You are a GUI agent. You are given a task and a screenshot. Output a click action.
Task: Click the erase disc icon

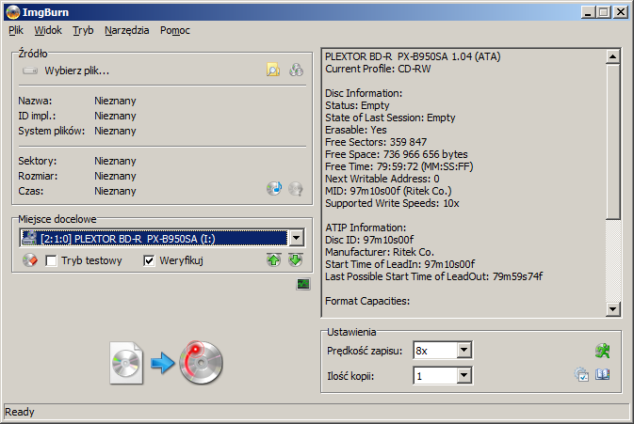[30, 260]
